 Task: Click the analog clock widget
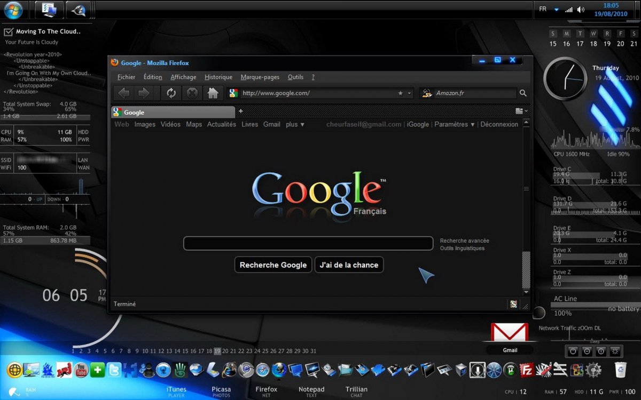tap(565, 79)
